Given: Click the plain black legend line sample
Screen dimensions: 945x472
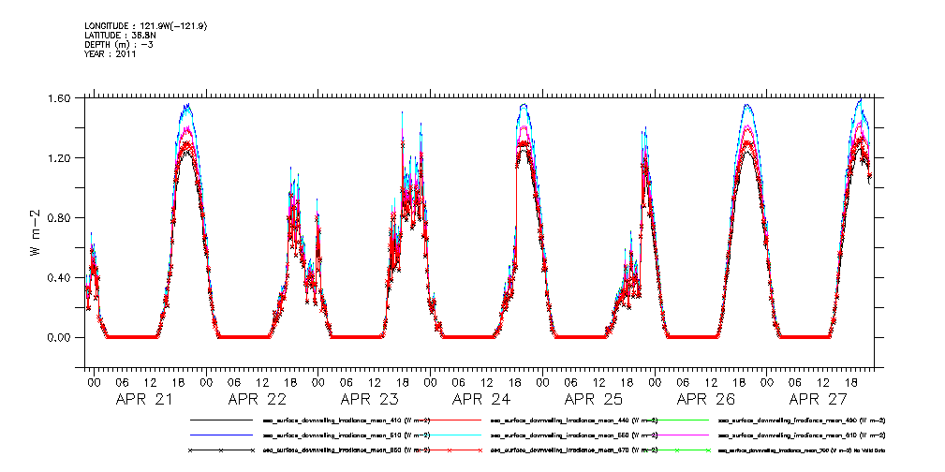Looking at the screenshot, I should pyautogui.click(x=221, y=420).
